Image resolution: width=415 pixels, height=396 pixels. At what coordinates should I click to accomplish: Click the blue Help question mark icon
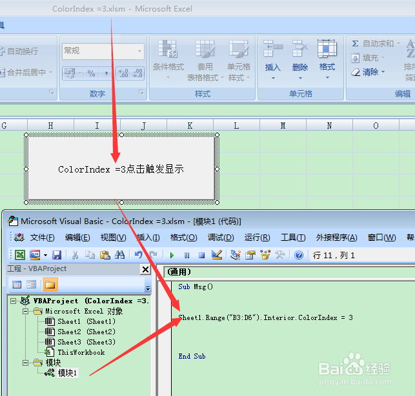299,255
